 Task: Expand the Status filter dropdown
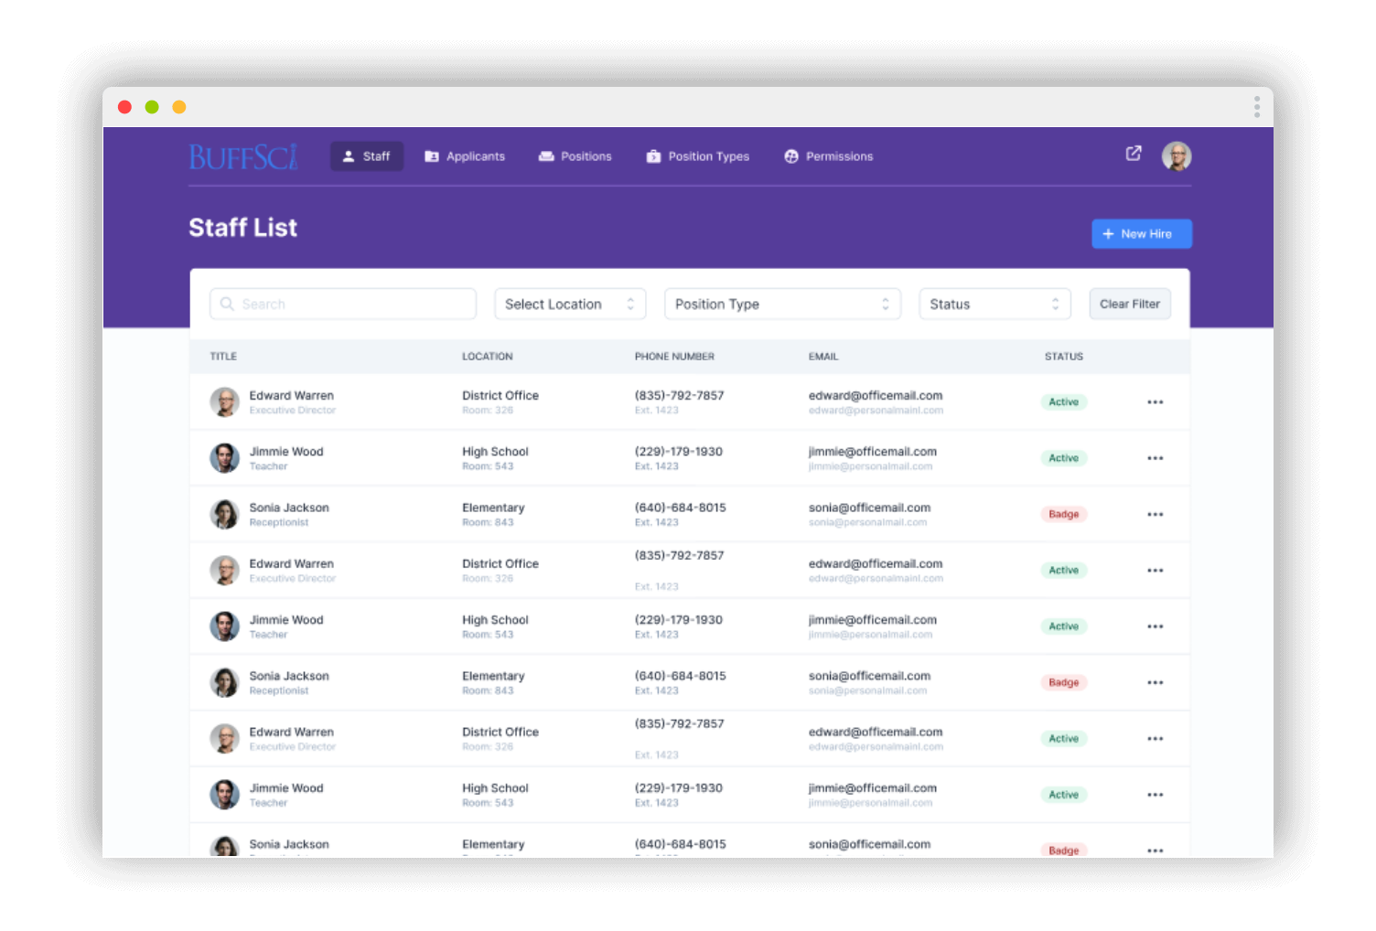(x=994, y=305)
